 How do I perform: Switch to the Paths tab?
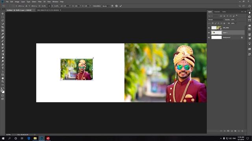coord(224,12)
